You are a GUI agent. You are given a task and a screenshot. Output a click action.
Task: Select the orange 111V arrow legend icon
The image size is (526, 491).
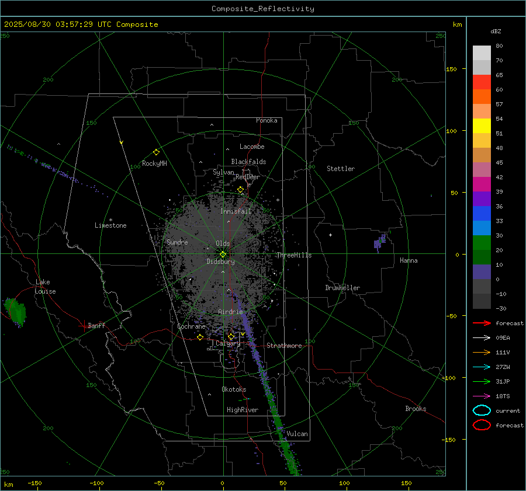pyautogui.click(x=482, y=352)
